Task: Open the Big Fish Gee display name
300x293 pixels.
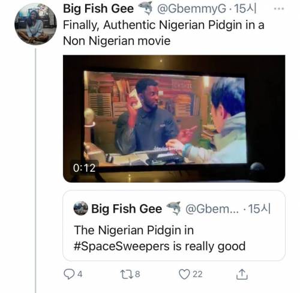Action: [x=98, y=8]
